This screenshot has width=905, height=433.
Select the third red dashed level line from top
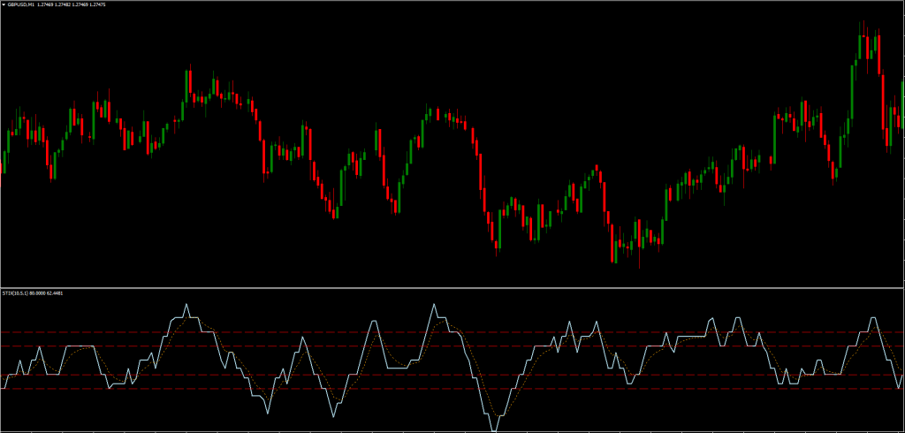(530, 376)
